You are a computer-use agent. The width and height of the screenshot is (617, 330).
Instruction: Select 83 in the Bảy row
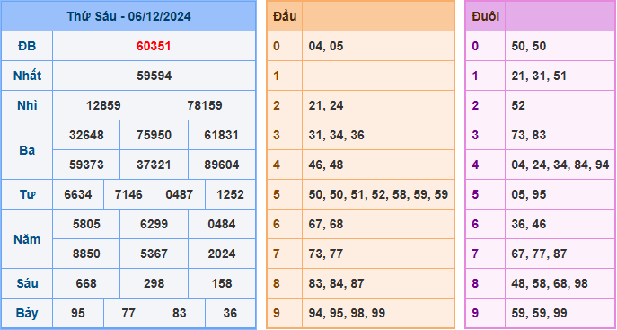180,314
